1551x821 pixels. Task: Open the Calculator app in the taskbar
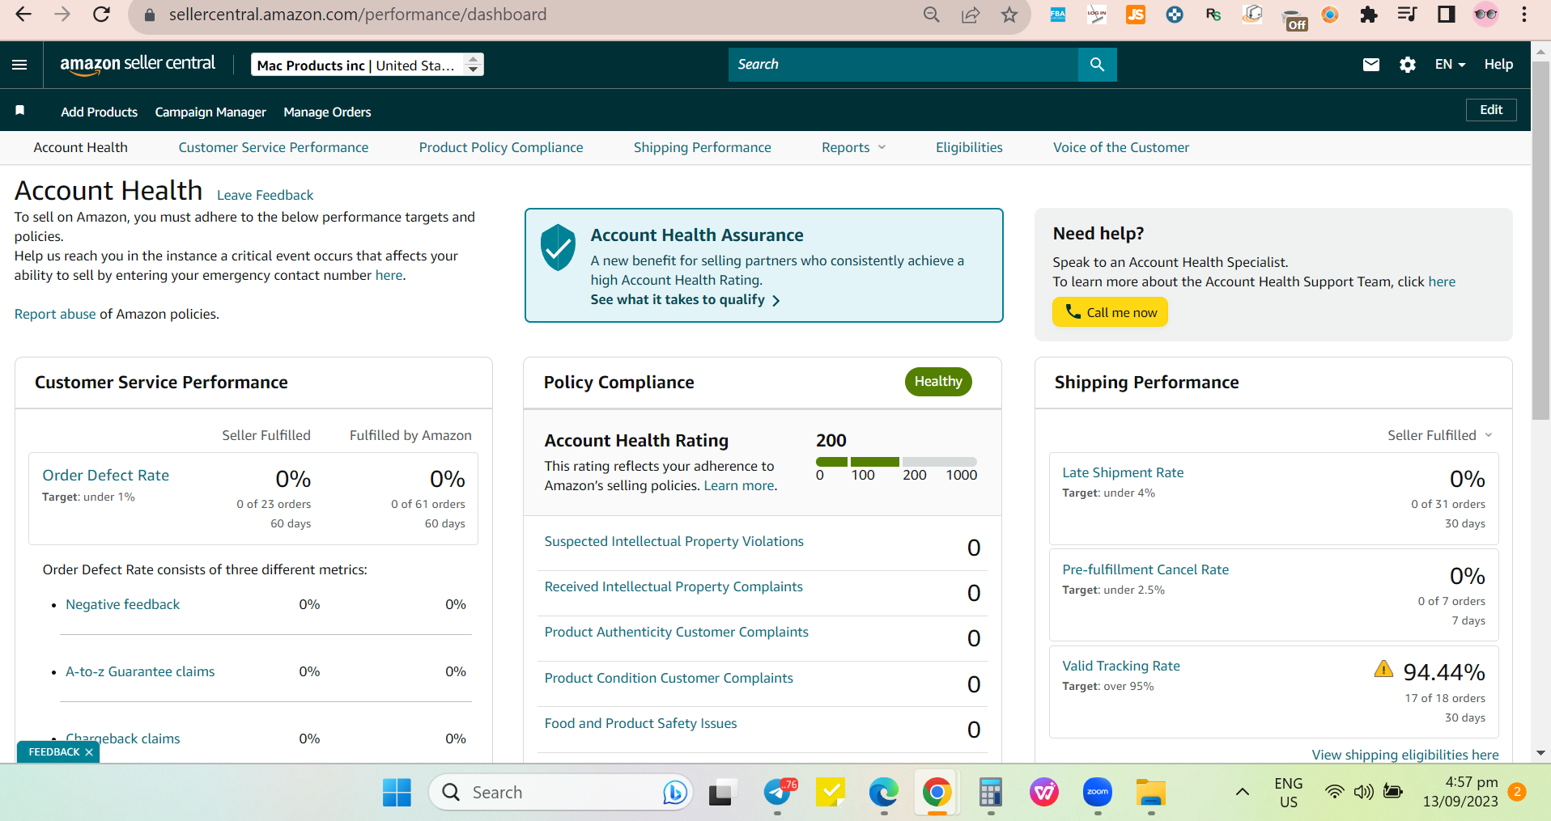990,793
